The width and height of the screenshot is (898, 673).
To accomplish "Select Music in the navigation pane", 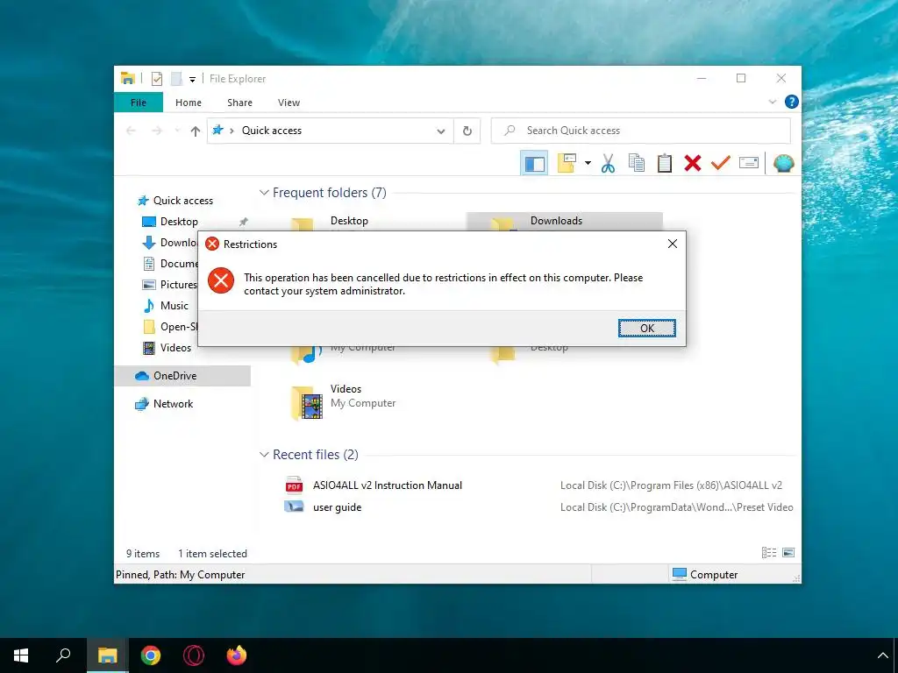I will tap(175, 306).
